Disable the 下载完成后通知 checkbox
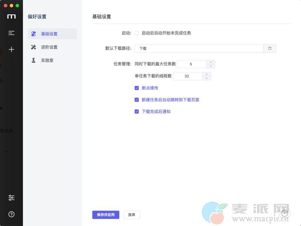Image resolution: width=301 pixels, height=226 pixels. [137, 111]
